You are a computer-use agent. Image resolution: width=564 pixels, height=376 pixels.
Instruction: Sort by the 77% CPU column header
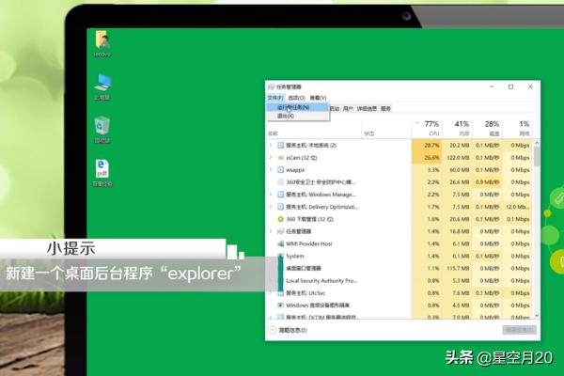427,128
